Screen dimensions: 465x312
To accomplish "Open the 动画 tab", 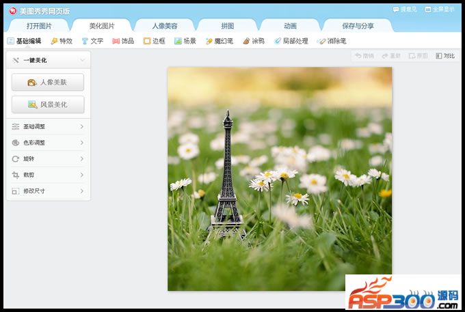I will 290,26.
